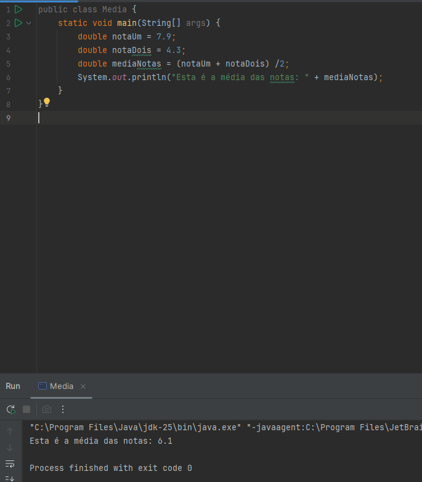422x482 pixels.
Task: Toggle soft-wrap in the console
Action: pyautogui.click(x=10, y=464)
